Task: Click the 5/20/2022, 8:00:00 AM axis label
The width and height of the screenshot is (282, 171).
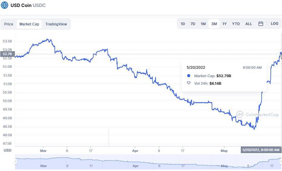Action: (260, 150)
